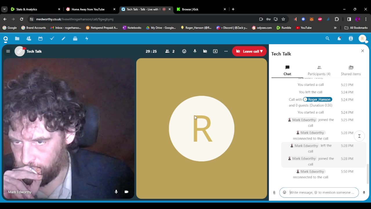Image resolution: width=371 pixels, height=209 pixels.
Task: Select Mark Edworthy's video tile
Action: 69,129
